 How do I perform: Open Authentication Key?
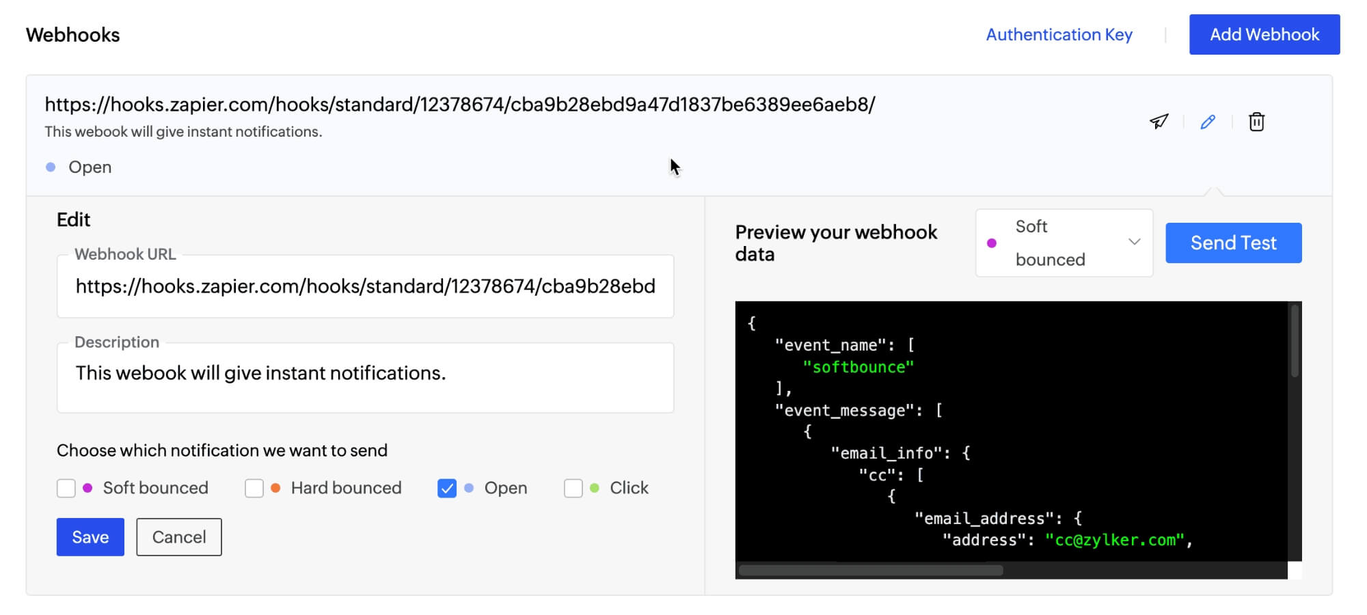(1059, 34)
